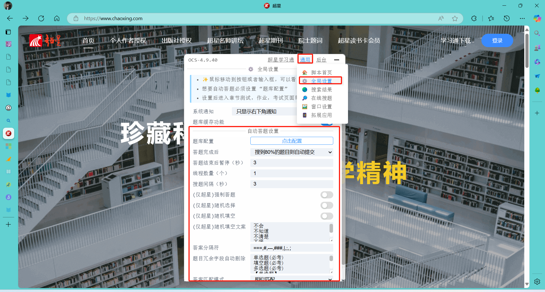The height and width of the screenshot is (292, 545).
Task: Click the 点击配置 button
Action: (x=292, y=141)
